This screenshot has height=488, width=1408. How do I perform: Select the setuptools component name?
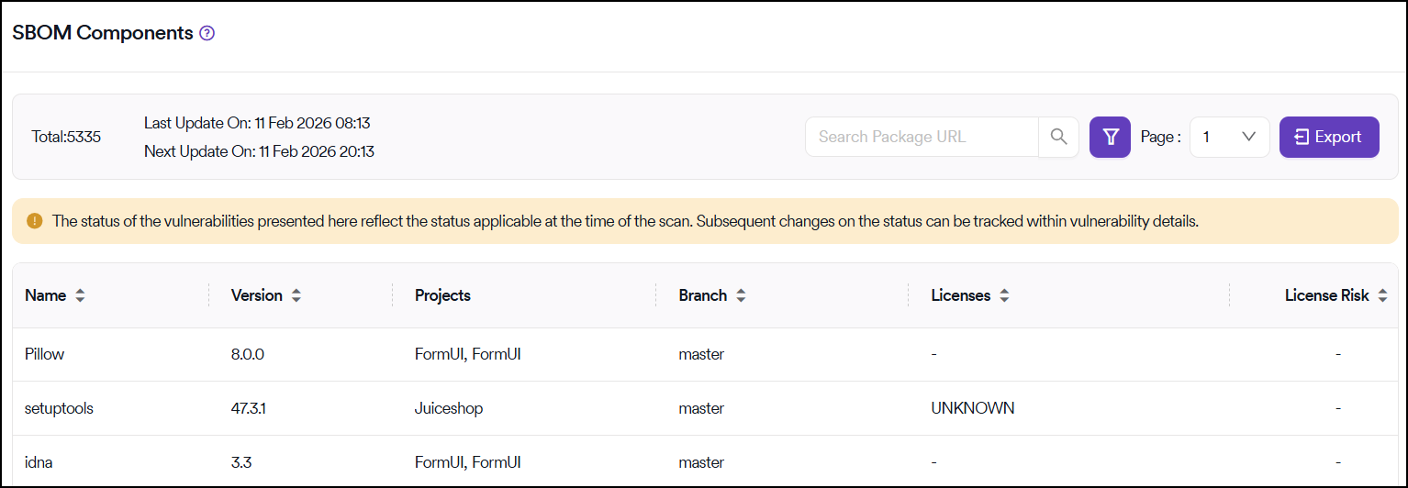point(59,408)
